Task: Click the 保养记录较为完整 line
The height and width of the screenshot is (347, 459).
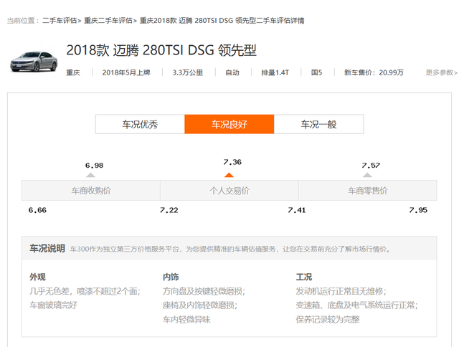Action: (x=328, y=319)
